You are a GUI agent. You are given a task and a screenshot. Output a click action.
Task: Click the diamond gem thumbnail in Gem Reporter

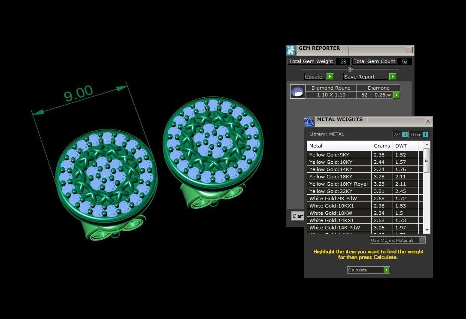coord(297,91)
